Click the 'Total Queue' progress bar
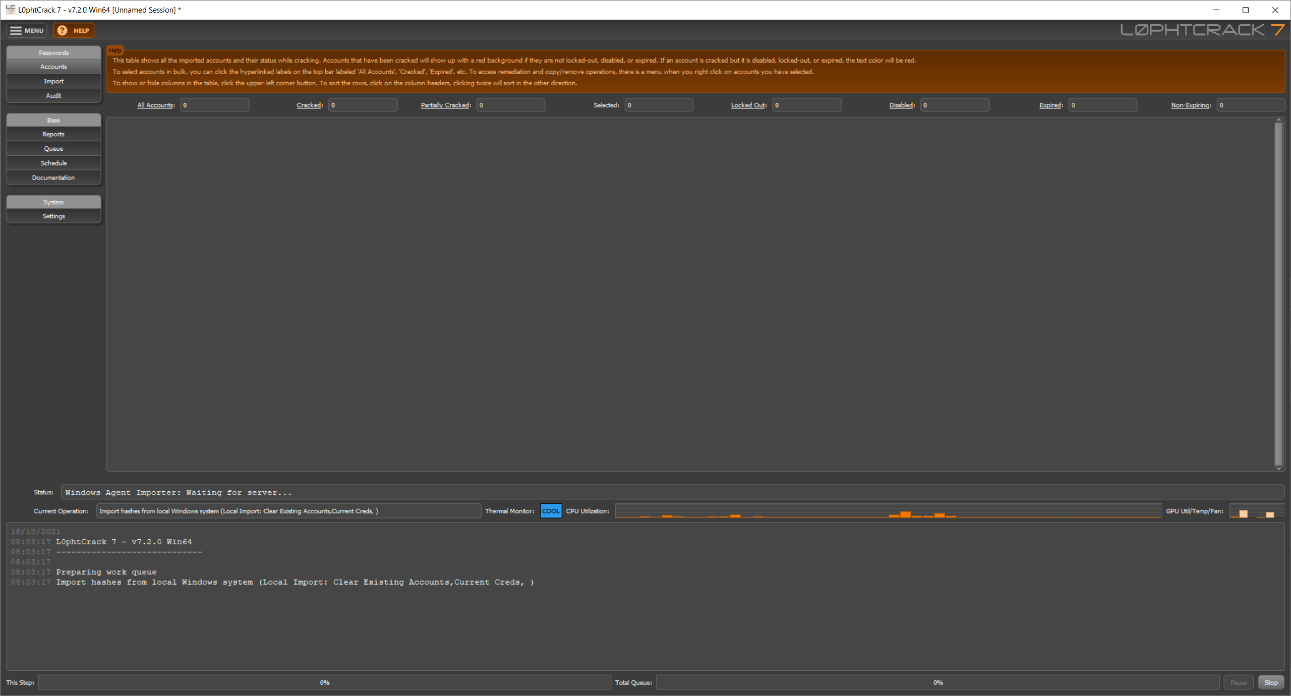This screenshot has width=1291, height=696. click(x=937, y=682)
